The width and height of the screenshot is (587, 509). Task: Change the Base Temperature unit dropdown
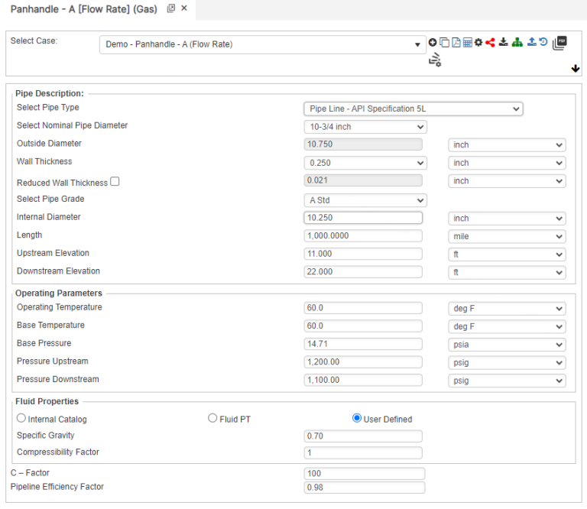(507, 326)
